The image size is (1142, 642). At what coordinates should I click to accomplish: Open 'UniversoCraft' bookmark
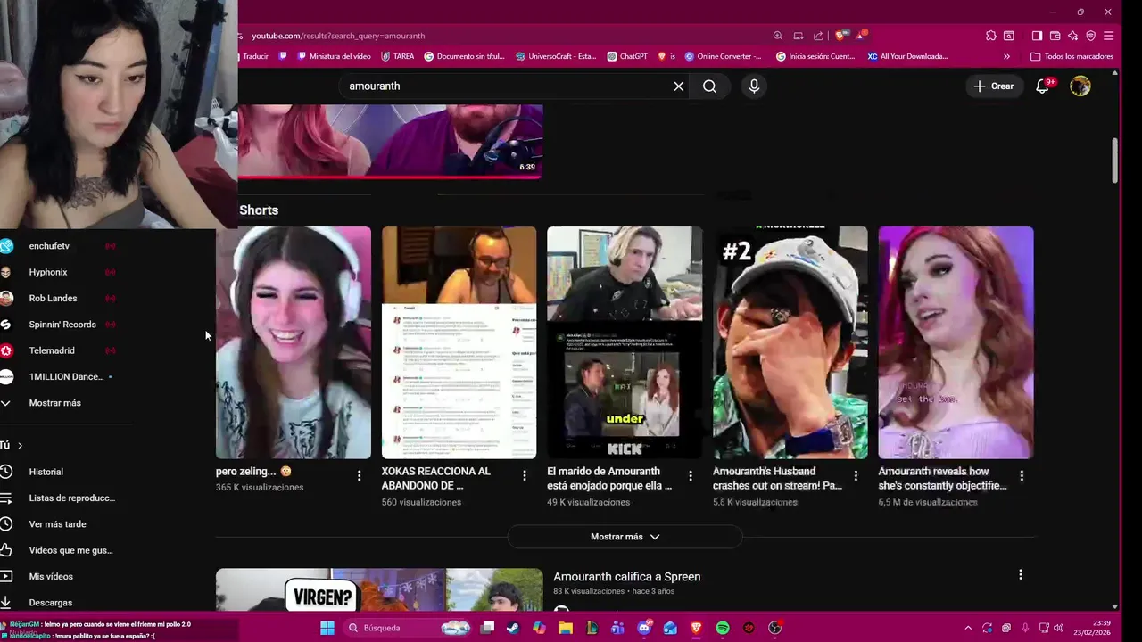(556, 56)
